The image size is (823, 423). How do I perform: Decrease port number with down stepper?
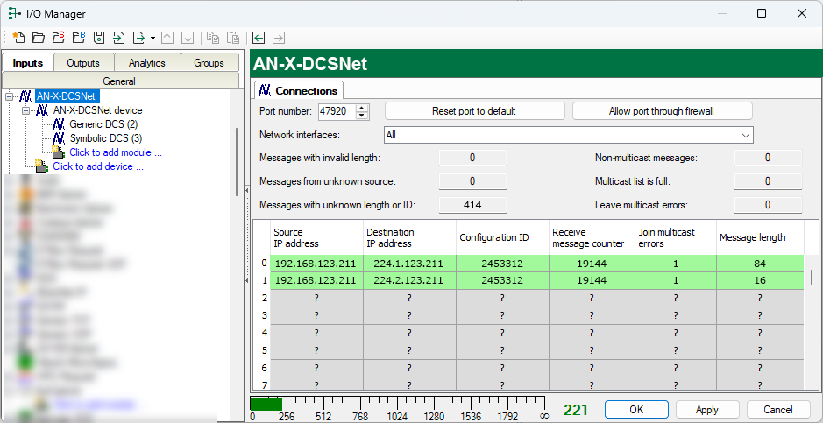point(363,116)
